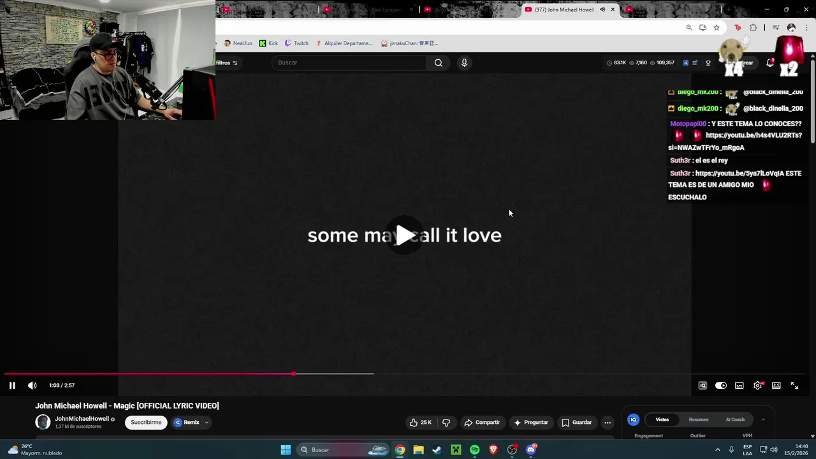Switch to theater mode in player
This screenshot has width=816, height=459.
click(776, 385)
